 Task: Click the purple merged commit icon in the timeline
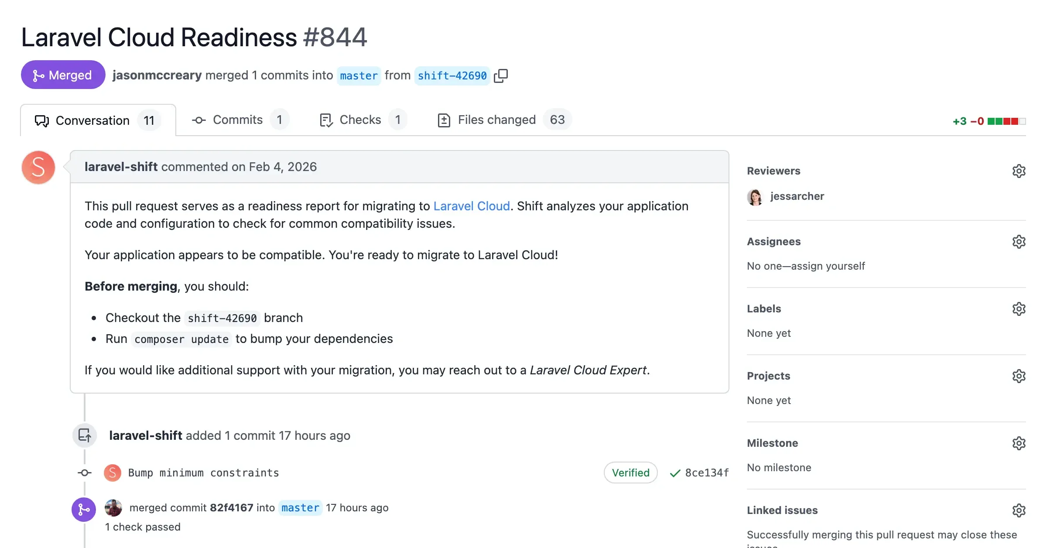(x=83, y=509)
